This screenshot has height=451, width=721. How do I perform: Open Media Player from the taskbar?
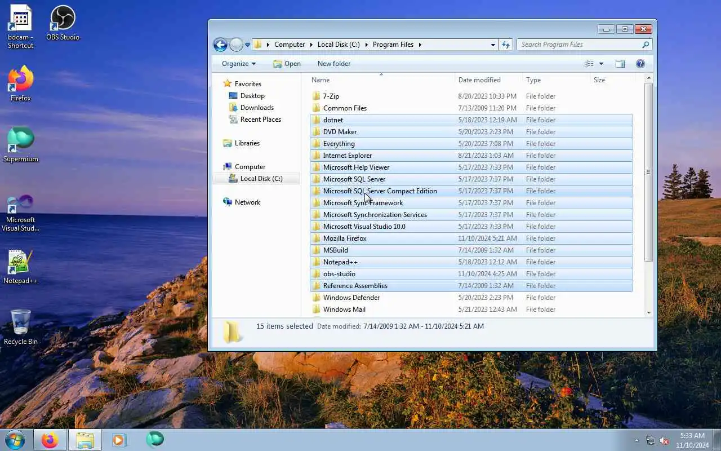[x=119, y=440]
